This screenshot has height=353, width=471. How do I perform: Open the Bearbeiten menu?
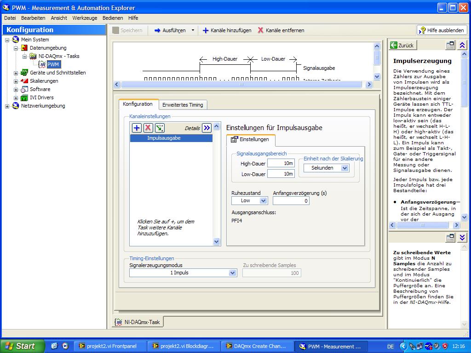(x=33, y=18)
